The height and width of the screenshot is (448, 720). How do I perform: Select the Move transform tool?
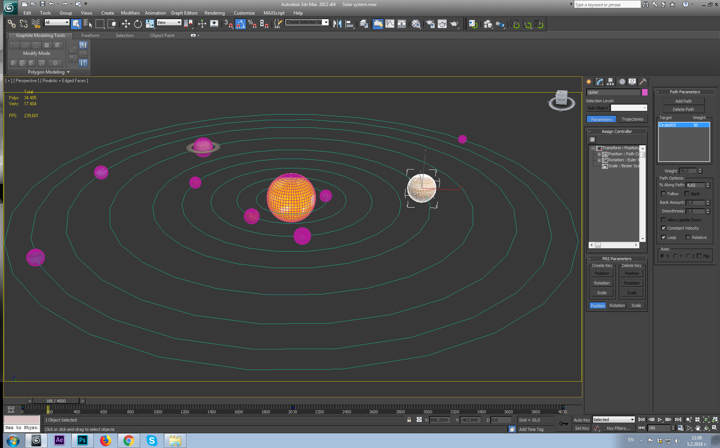(x=126, y=24)
